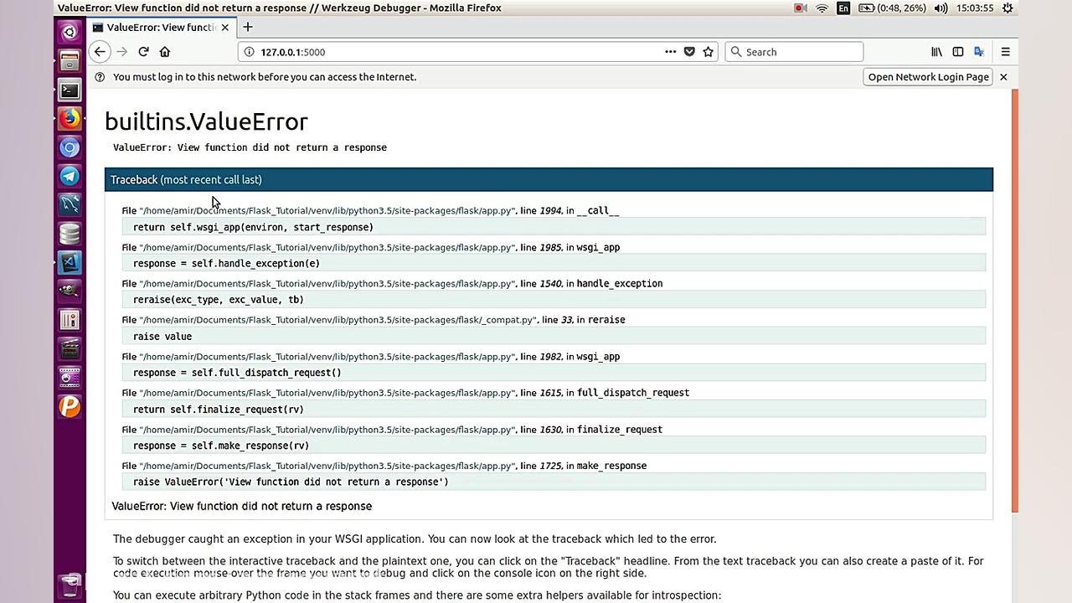Select frame 'response = self.full_dispatch_request()'

point(554,373)
